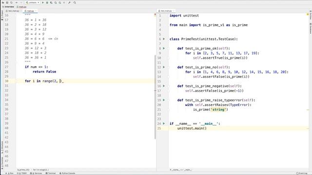
Task: Click is_prime_v2() breadcrumb below left editor
Action: (23, 170)
